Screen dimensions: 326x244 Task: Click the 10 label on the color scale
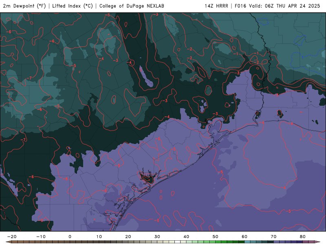pos(99,237)
